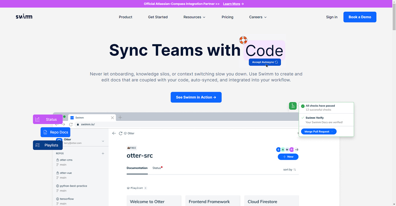
Task: Click the sort by control
Action: tap(290, 170)
